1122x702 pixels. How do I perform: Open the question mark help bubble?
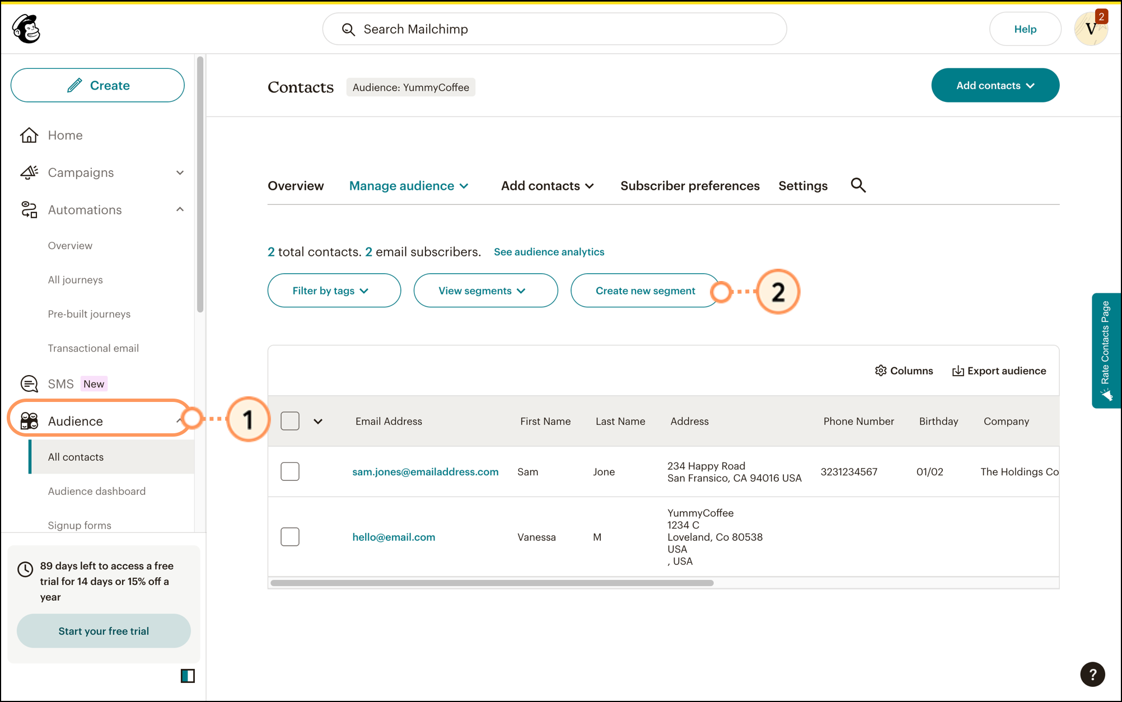[x=1092, y=674]
